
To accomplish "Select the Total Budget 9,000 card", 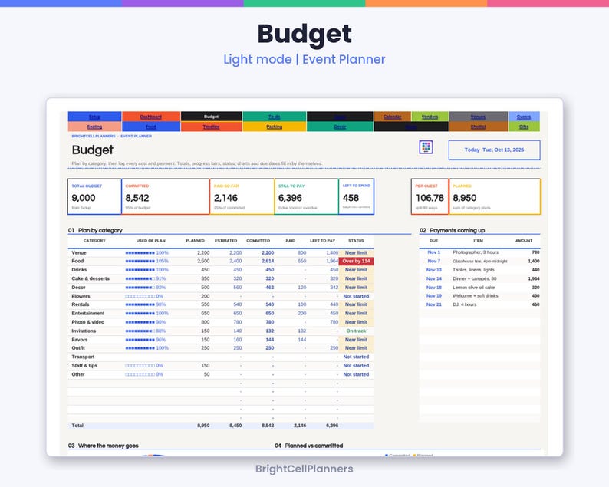I will tap(94, 196).
